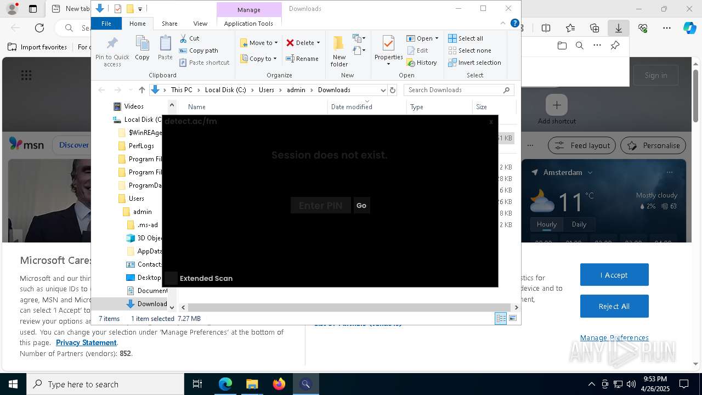Open the Copy to dropdown
702x395 pixels.
click(258, 59)
